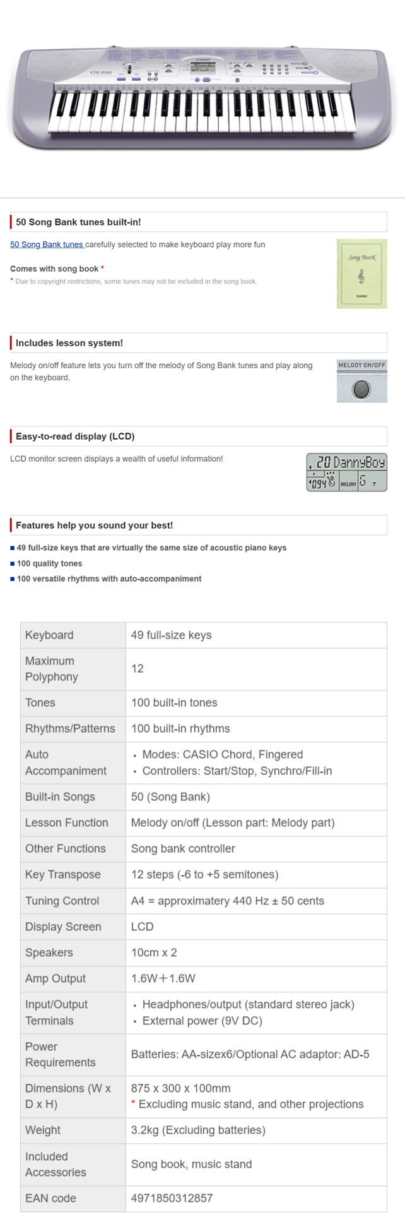Open the "50 Song Bank tunes" link

coord(47,244)
